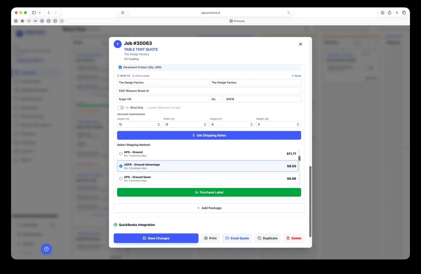Select the Printcore tab
The width and height of the screenshot is (421, 274).
click(237, 21)
